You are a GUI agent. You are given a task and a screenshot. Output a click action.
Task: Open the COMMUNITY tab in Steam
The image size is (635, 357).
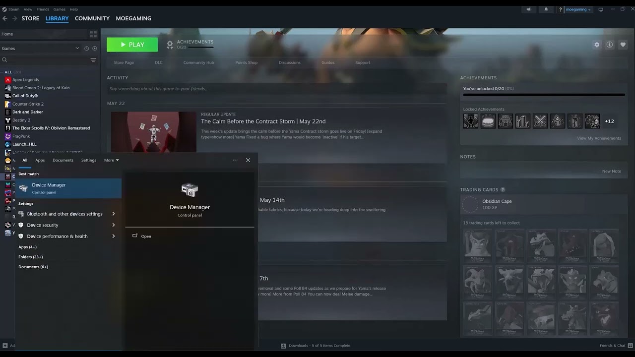click(x=92, y=18)
